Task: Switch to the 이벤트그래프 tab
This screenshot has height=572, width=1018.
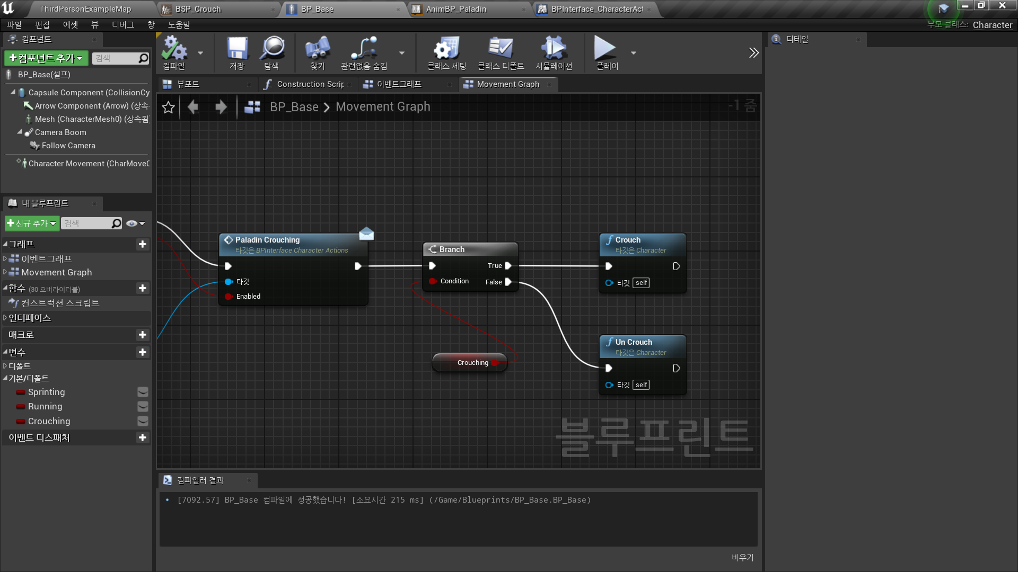Action: click(x=399, y=84)
